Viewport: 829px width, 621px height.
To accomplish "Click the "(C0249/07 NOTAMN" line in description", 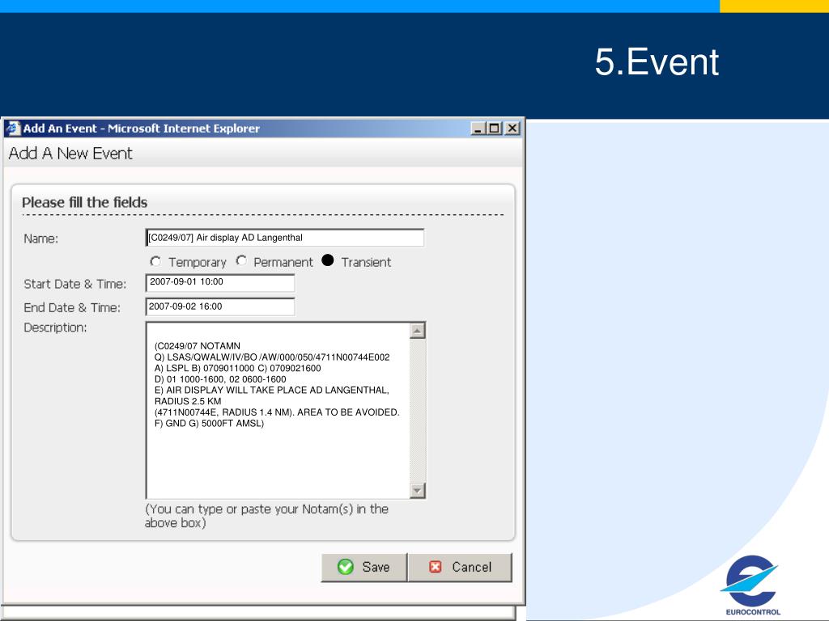I will (198, 346).
